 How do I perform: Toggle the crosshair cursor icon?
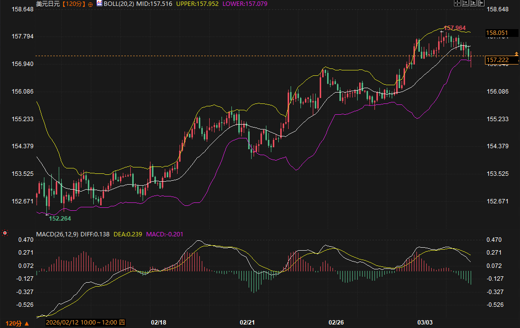pos(457,3)
